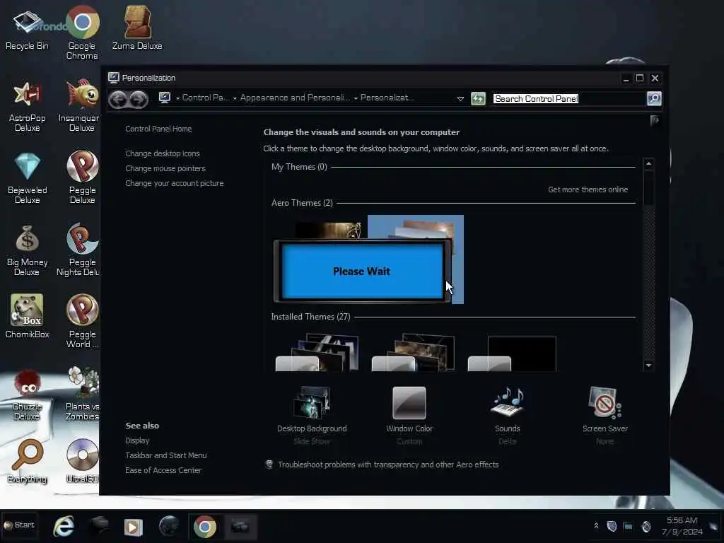
Task: Go back with the left navigation arrow
Action: click(x=119, y=99)
